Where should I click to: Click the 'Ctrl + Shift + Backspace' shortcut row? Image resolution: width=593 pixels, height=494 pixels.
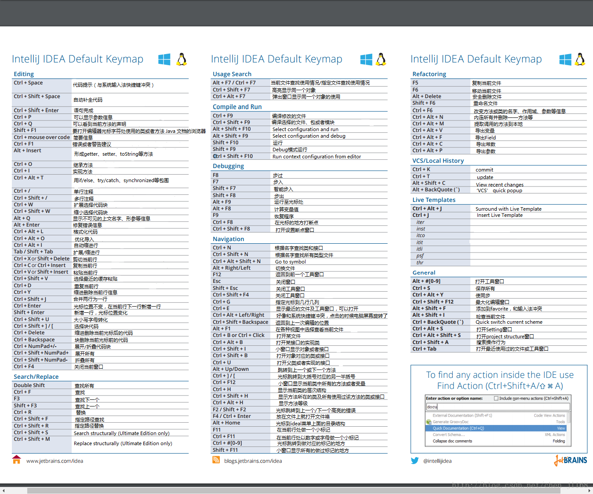pos(299,322)
